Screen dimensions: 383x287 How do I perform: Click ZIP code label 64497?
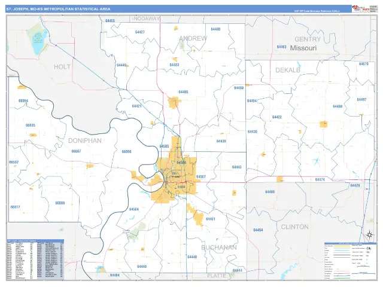pyautogui.click(x=361, y=100)
